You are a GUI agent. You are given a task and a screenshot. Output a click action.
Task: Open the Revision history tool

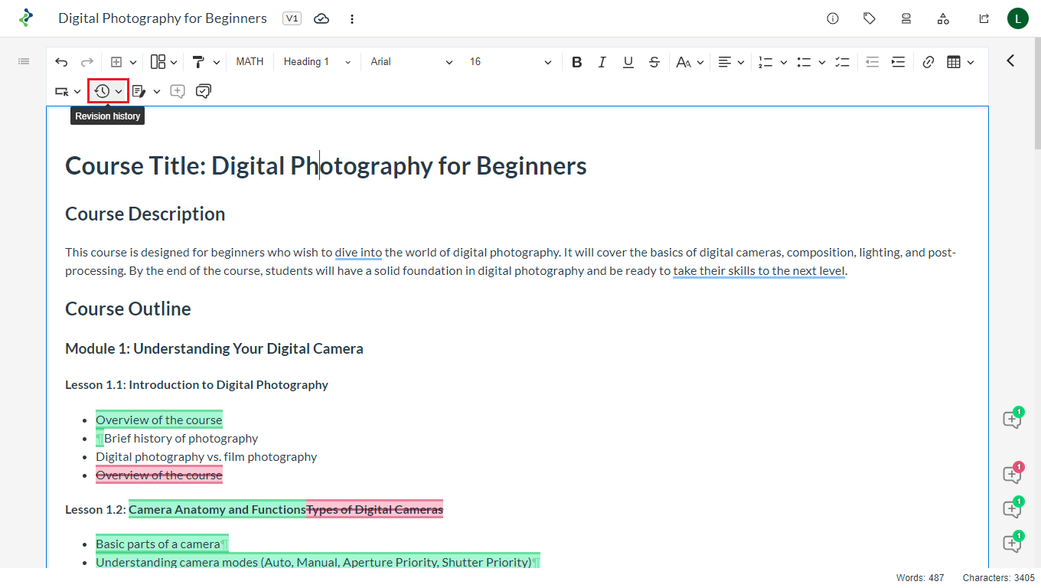[x=102, y=91]
